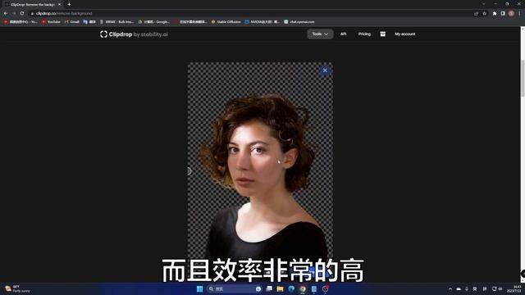Open Microsoft Edge from taskbar
The image size is (525, 295).
[291, 288]
